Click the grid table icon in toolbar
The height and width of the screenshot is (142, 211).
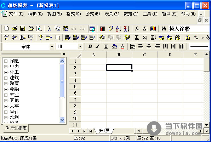(102, 29)
